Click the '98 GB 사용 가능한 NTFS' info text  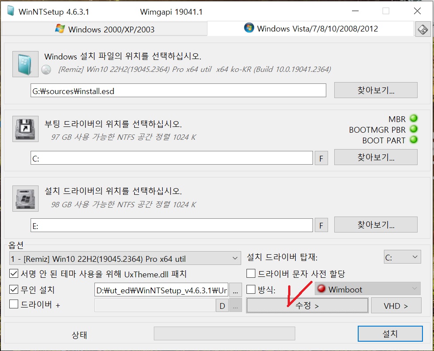pos(123,205)
